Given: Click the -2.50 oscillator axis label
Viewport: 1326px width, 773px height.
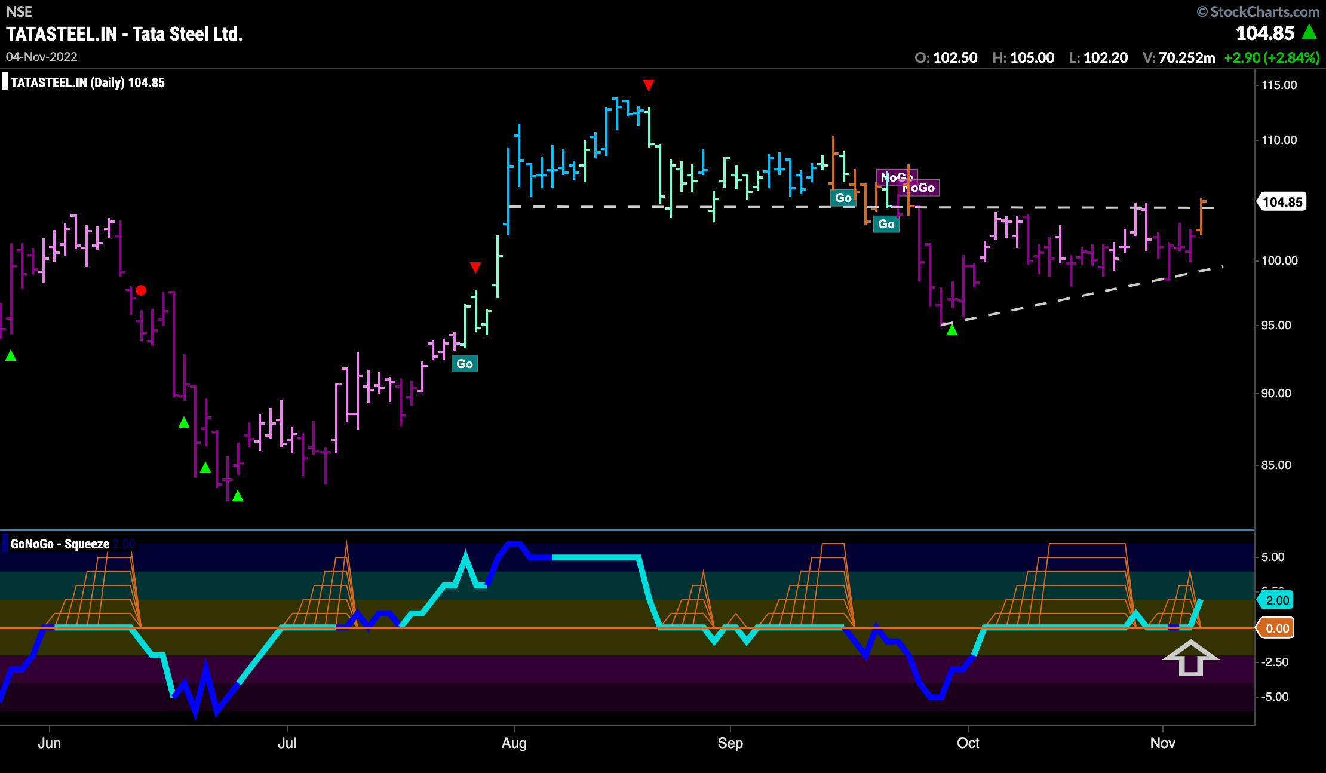Looking at the screenshot, I should pyautogui.click(x=1275, y=662).
